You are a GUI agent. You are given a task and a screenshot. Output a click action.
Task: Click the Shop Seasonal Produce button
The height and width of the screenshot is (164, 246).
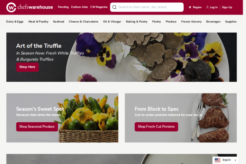tap(37, 127)
